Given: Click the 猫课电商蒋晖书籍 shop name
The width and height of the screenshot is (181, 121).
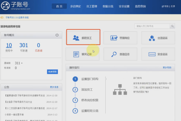Looking at the screenshot, I should pyautogui.click(x=10, y=26).
